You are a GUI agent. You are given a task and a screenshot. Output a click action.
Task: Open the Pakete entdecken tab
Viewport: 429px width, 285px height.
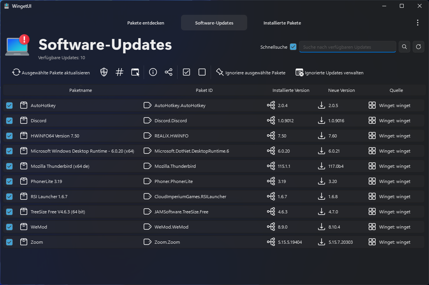[146, 23]
